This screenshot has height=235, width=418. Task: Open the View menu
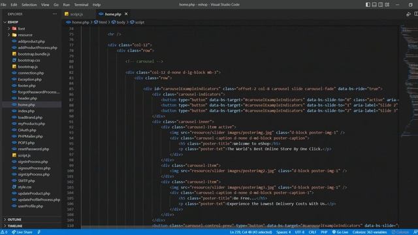pyautogui.click(x=45, y=5)
